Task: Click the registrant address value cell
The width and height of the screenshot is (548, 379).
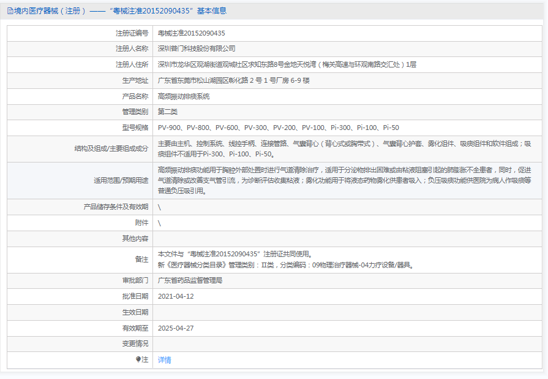Action: point(287,64)
